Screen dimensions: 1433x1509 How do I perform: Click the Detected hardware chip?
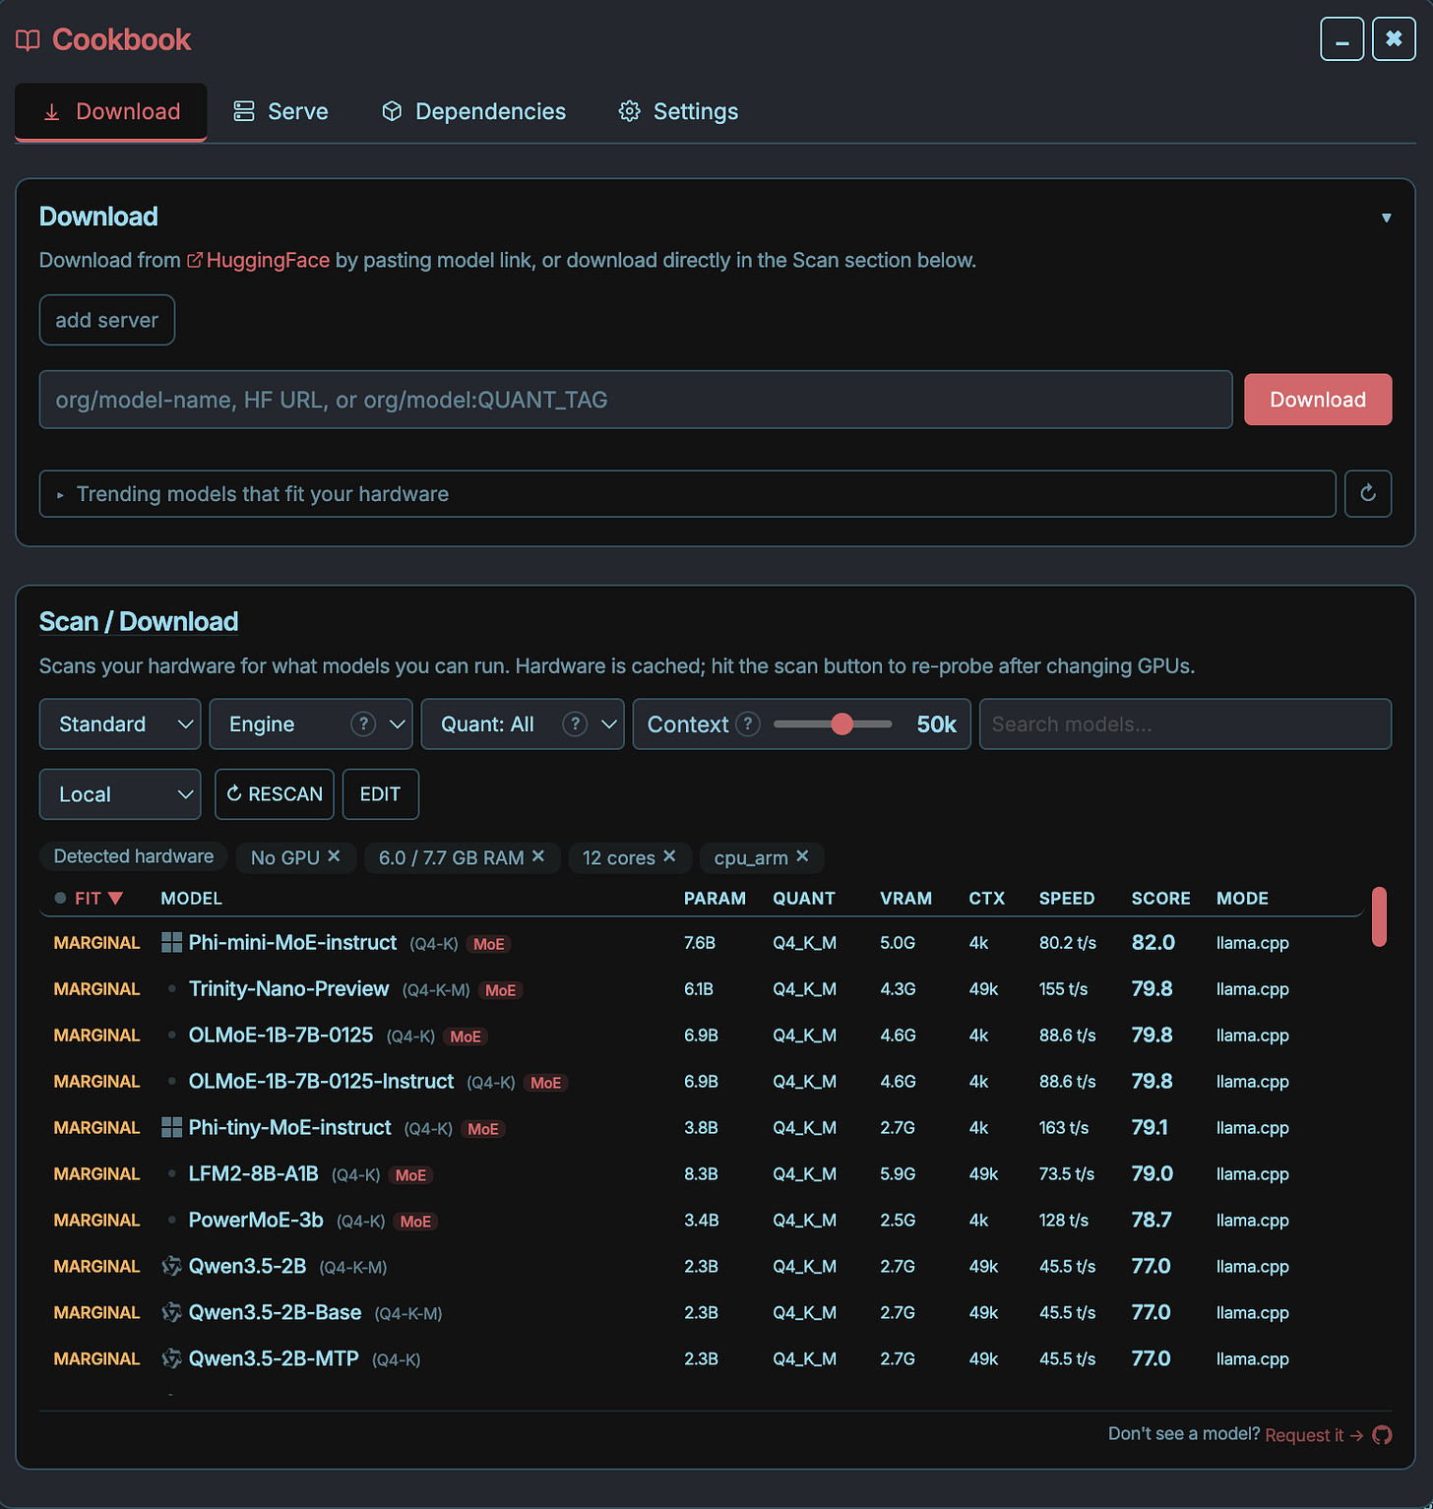134,856
